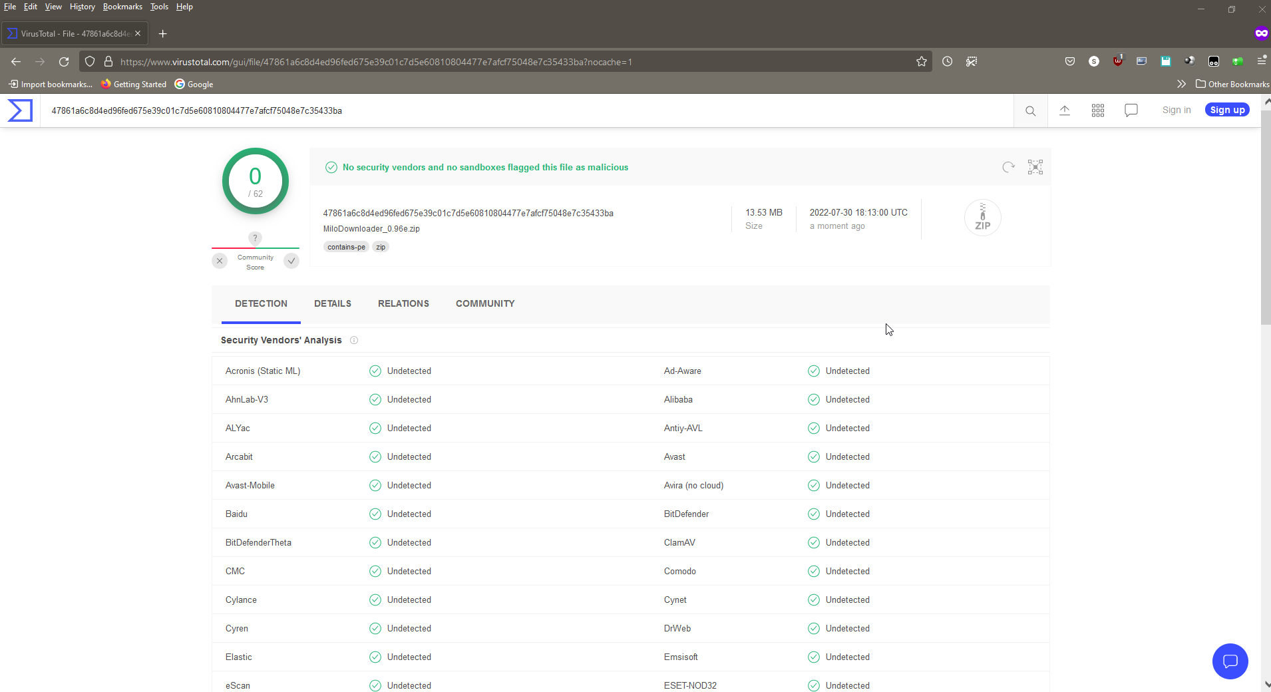1271x692 pixels.
Task: Click the Avira (no cloud) vendor name
Action: pyautogui.click(x=693, y=486)
